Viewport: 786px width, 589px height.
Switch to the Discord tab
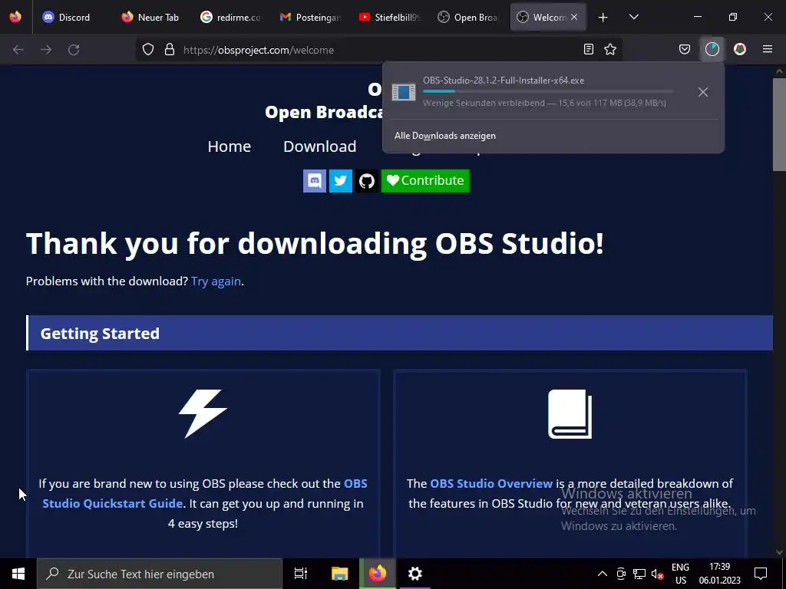pyautogui.click(x=67, y=17)
